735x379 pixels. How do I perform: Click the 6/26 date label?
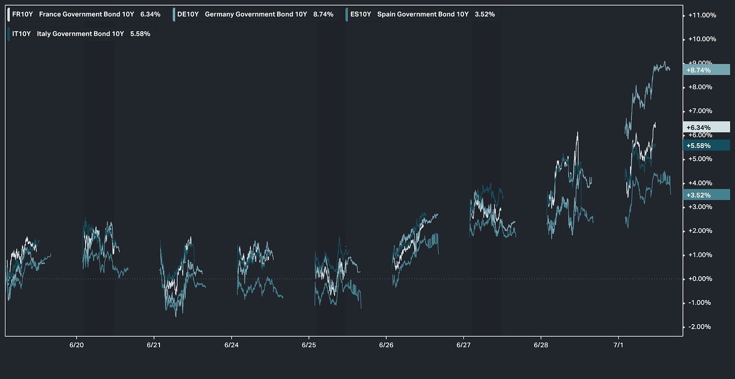click(x=386, y=345)
